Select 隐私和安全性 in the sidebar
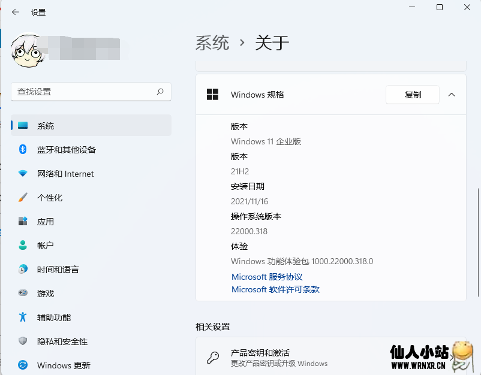This screenshot has height=375, width=481. pos(91,341)
